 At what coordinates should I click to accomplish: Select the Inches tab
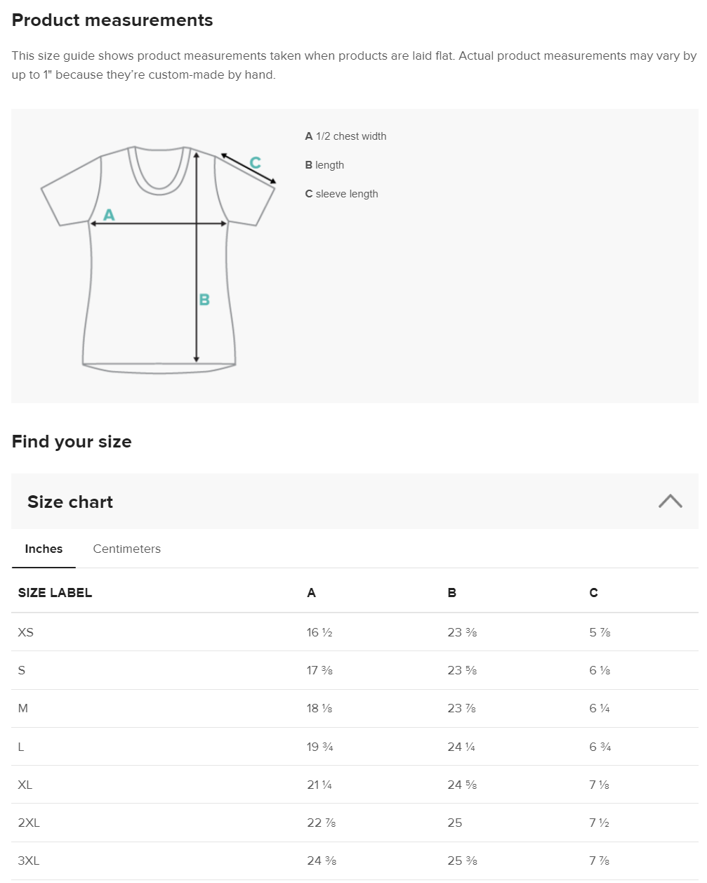point(44,549)
